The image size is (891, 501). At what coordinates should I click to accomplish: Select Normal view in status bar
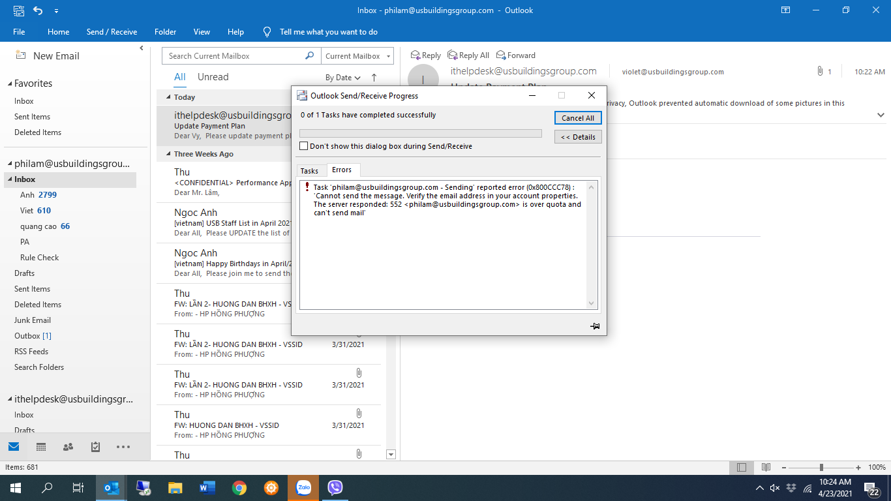(x=742, y=467)
